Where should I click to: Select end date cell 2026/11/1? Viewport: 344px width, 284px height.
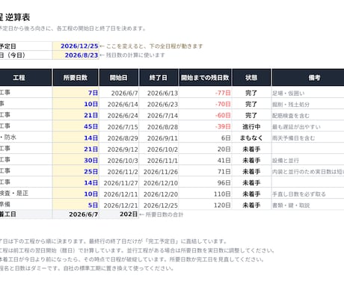(159, 160)
